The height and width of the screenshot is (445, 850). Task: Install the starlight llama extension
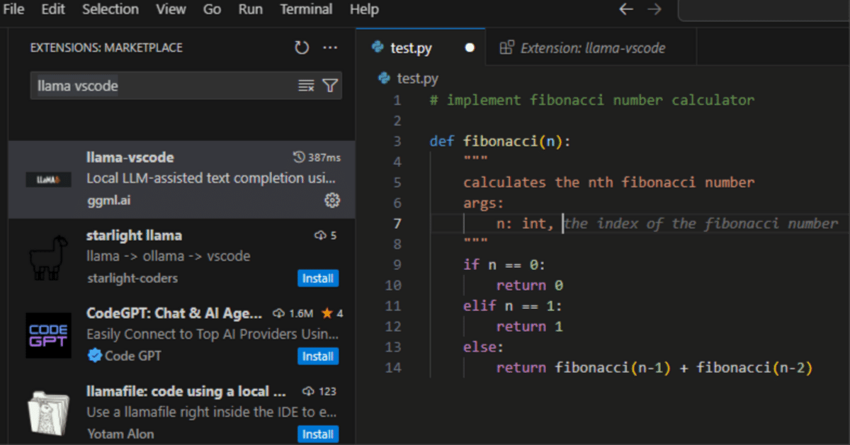point(317,278)
